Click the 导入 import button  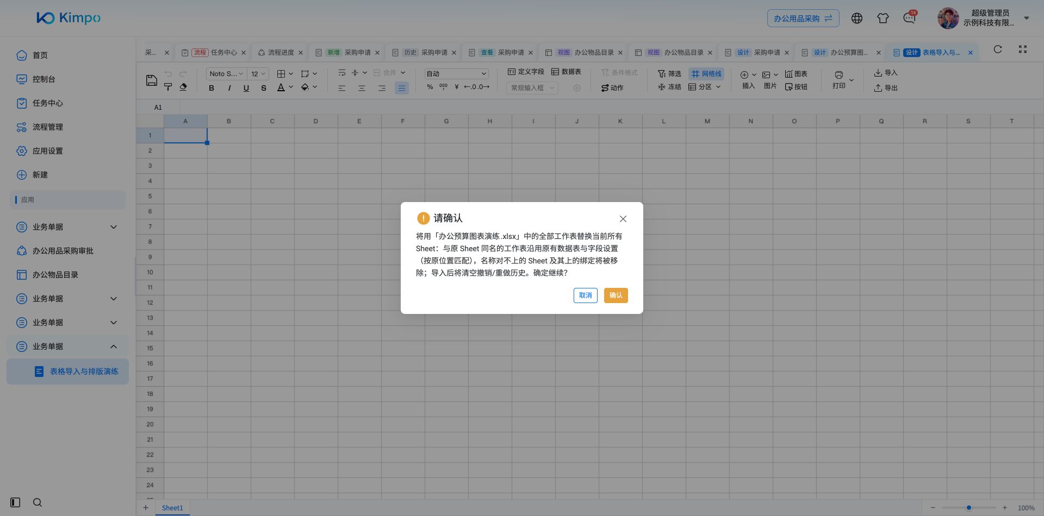(x=886, y=73)
